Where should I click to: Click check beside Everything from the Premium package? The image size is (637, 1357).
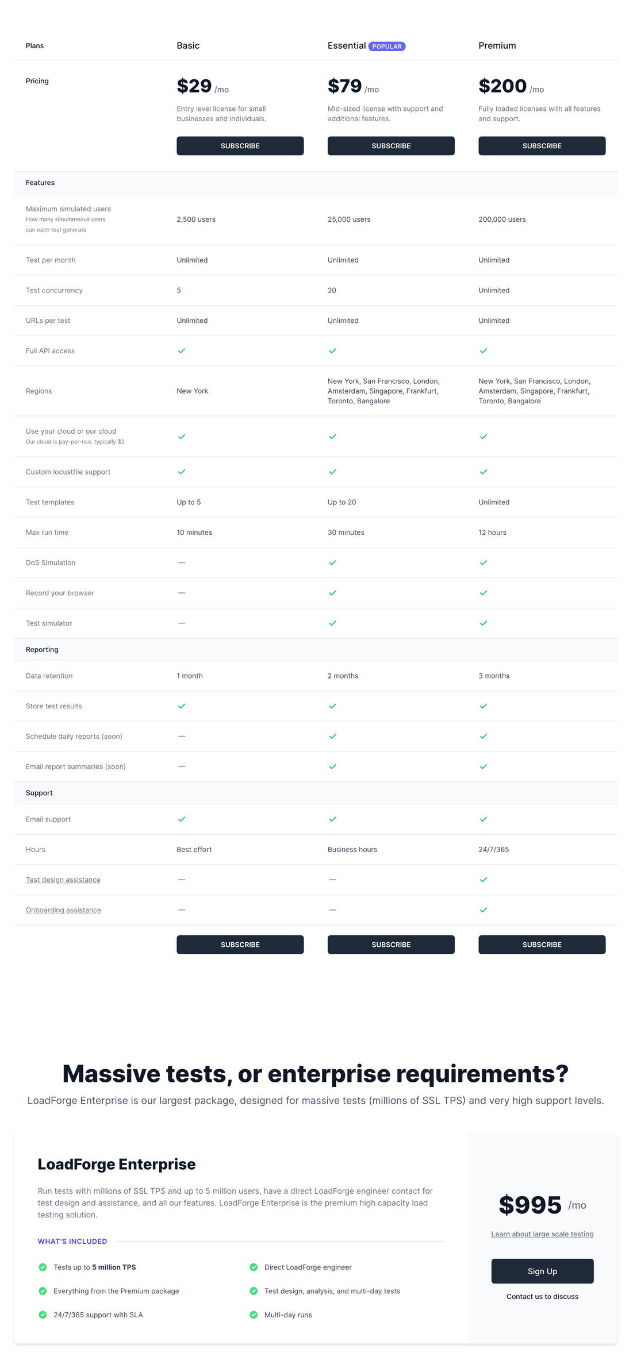pyautogui.click(x=43, y=1291)
